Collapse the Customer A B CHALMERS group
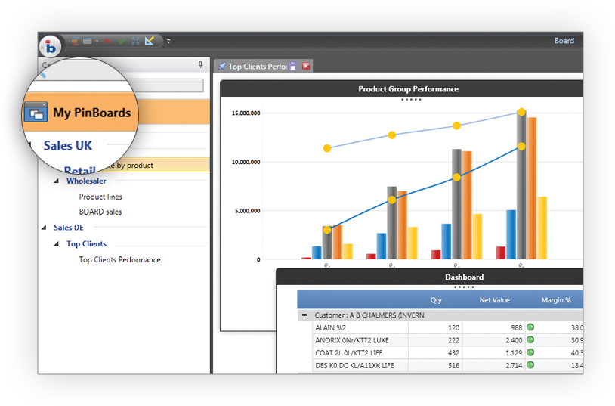615x406 pixels. point(304,315)
